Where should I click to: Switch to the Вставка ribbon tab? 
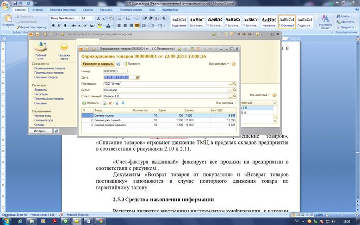tap(38, 9)
